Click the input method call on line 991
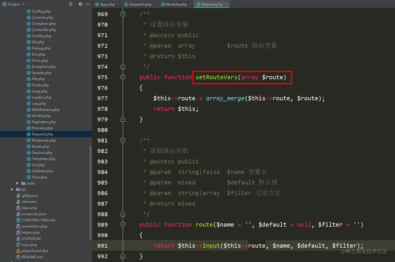 point(212,246)
